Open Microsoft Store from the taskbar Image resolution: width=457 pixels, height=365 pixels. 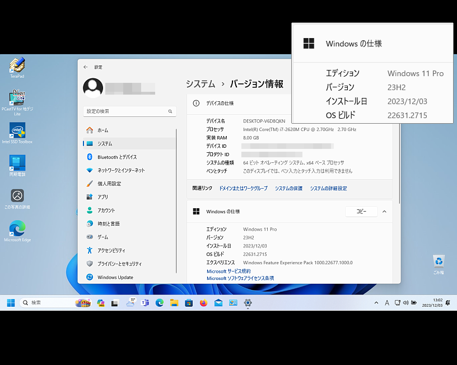pos(189,303)
